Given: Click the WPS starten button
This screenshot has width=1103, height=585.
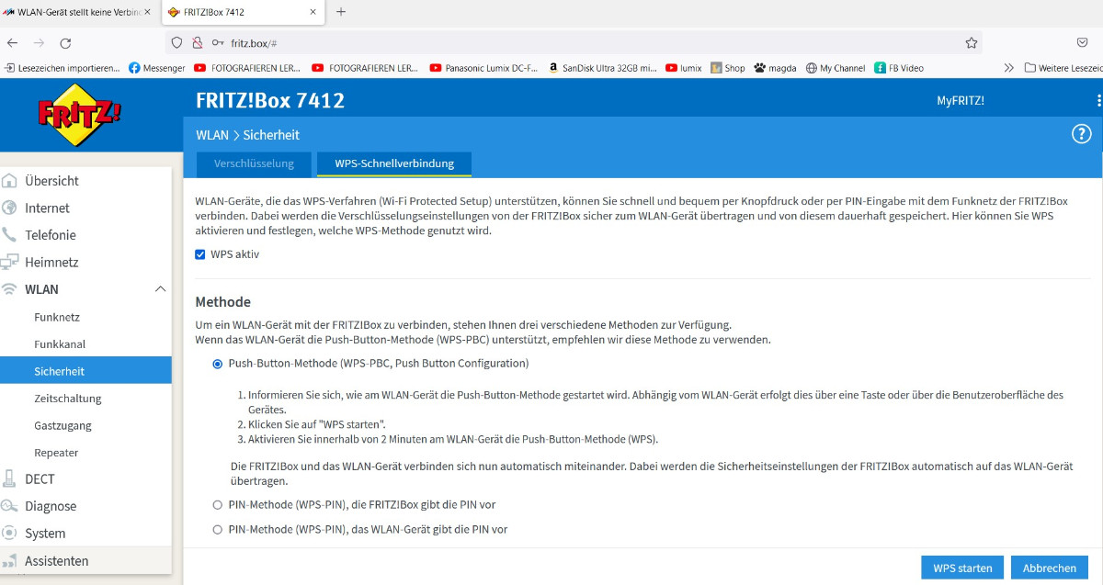Looking at the screenshot, I should [961, 568].
